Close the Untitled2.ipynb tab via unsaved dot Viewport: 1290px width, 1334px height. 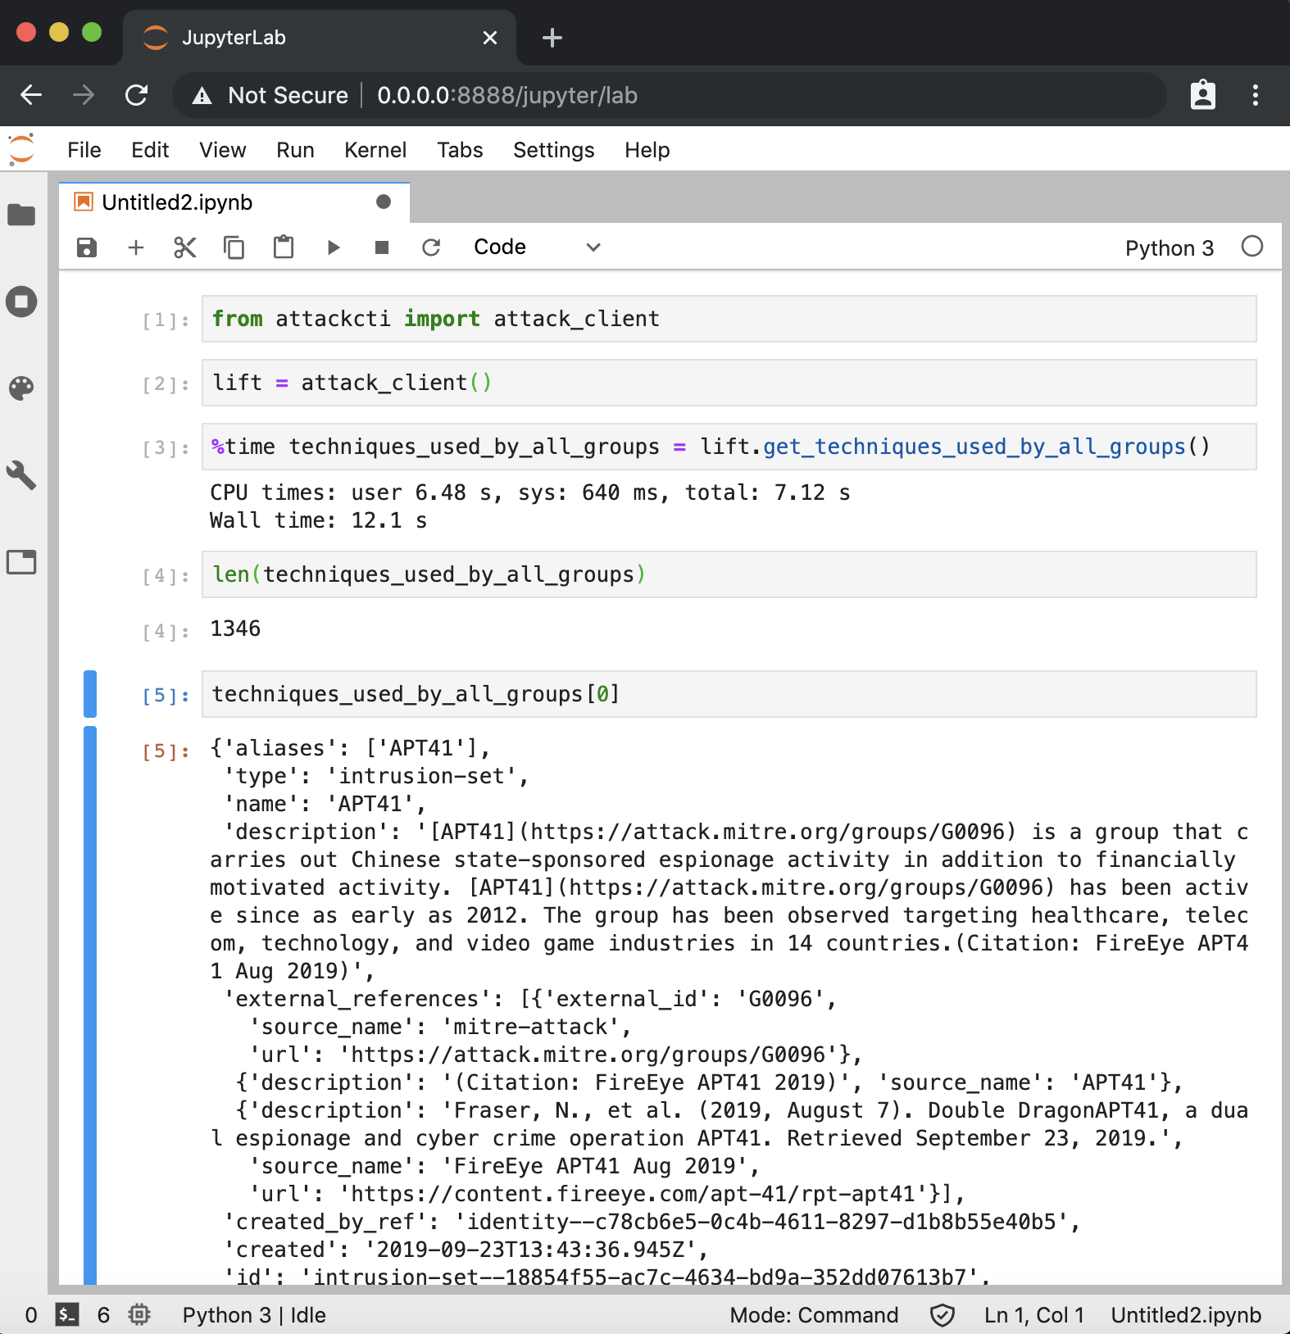[x=384, y=202]
